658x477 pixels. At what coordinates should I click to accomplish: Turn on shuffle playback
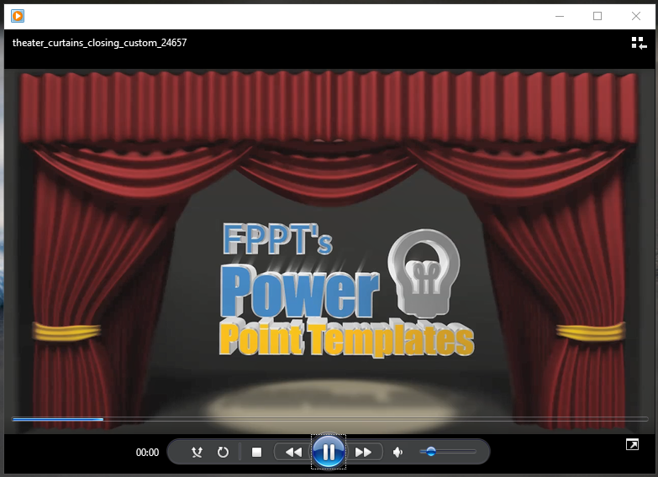coord(197,452)
